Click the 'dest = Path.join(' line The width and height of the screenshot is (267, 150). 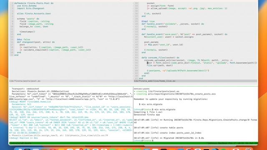(202, 63)
